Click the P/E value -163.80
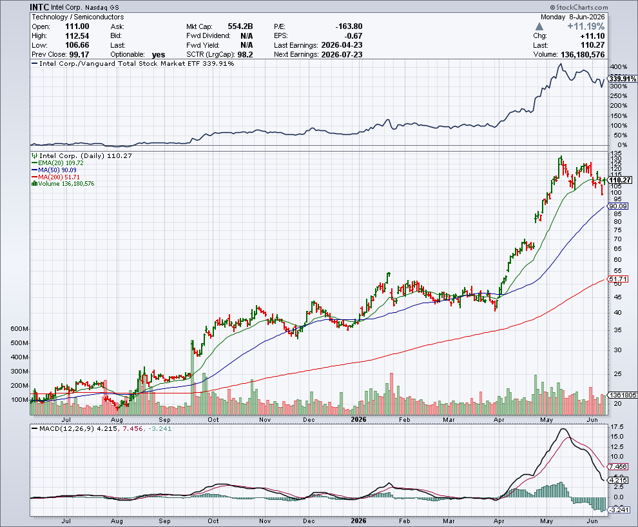638x527 pixels. click(349, 26)
